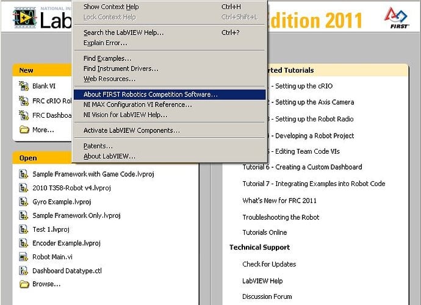
Task: Click the More... folder icon under New
Action: (24, 130)
